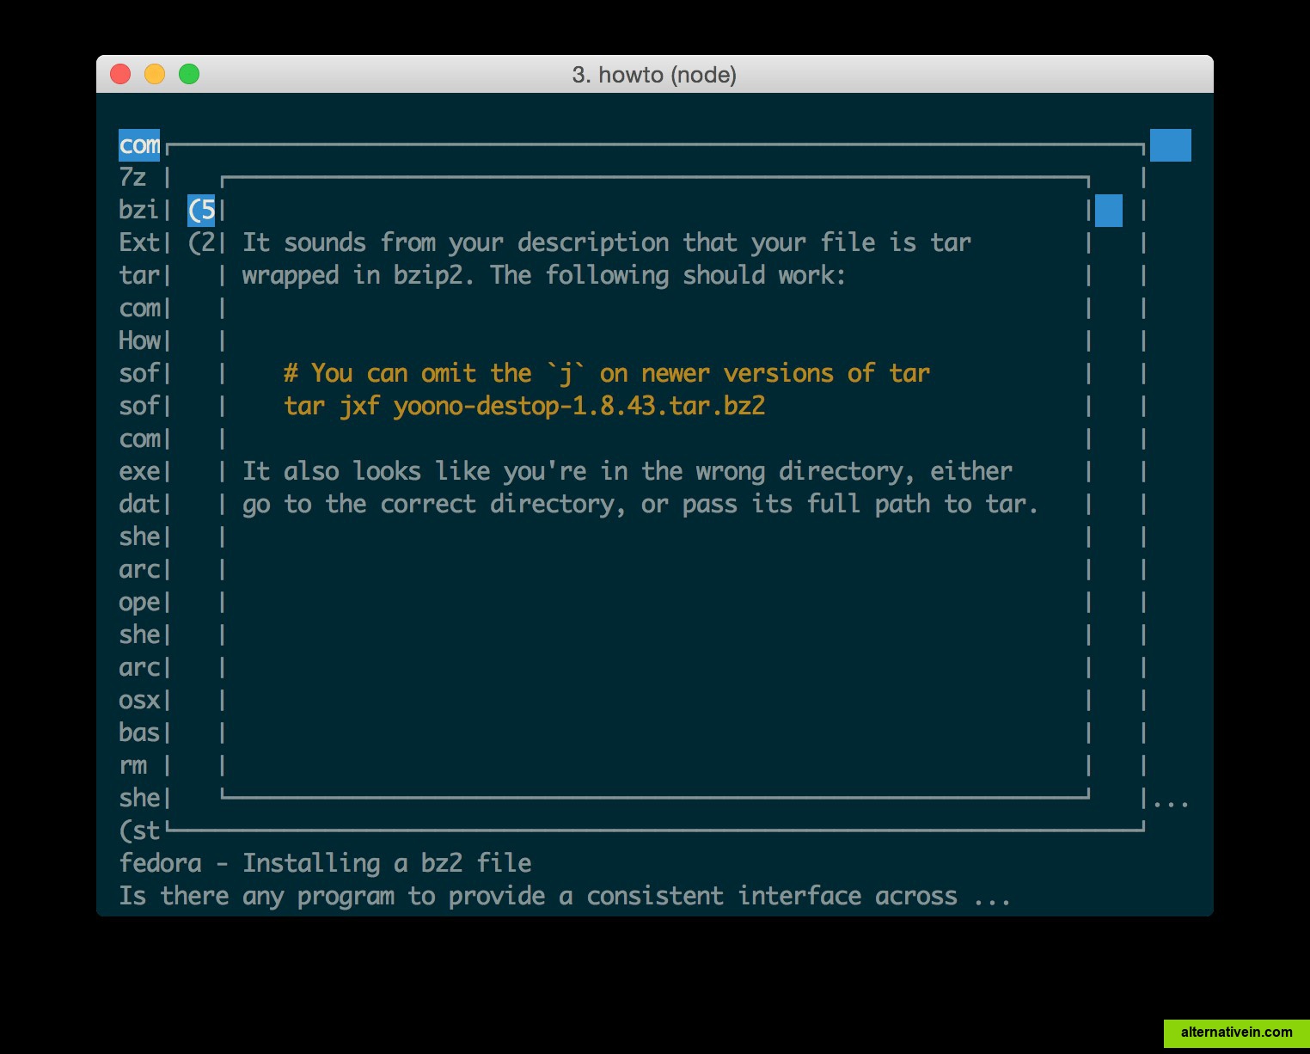Image resolution: width=1310 pixels, height=1054 pixels.
Task: Select the 'exe' list row
Action: point(139,472)
